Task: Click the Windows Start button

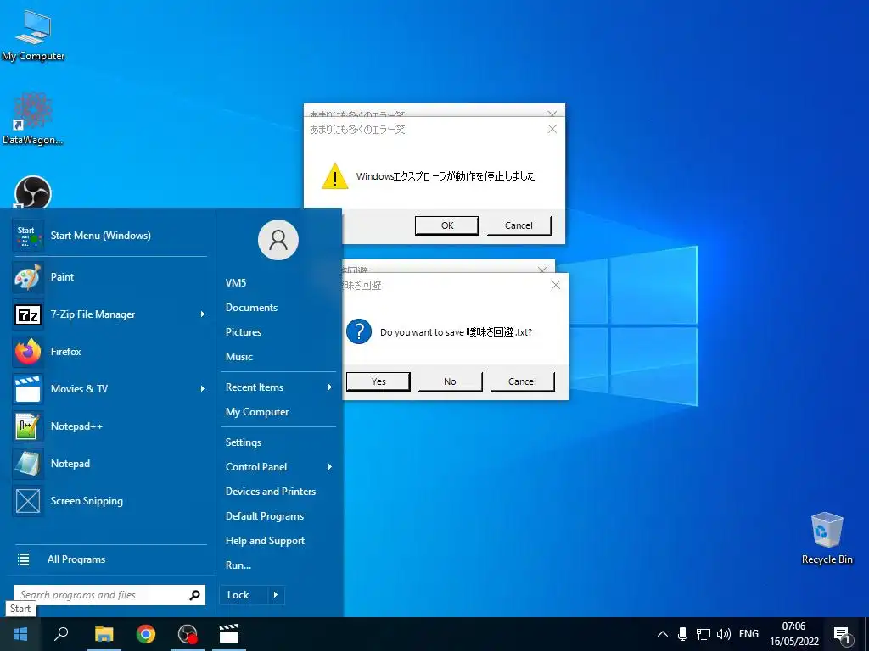Action: (x=20, y=634)
